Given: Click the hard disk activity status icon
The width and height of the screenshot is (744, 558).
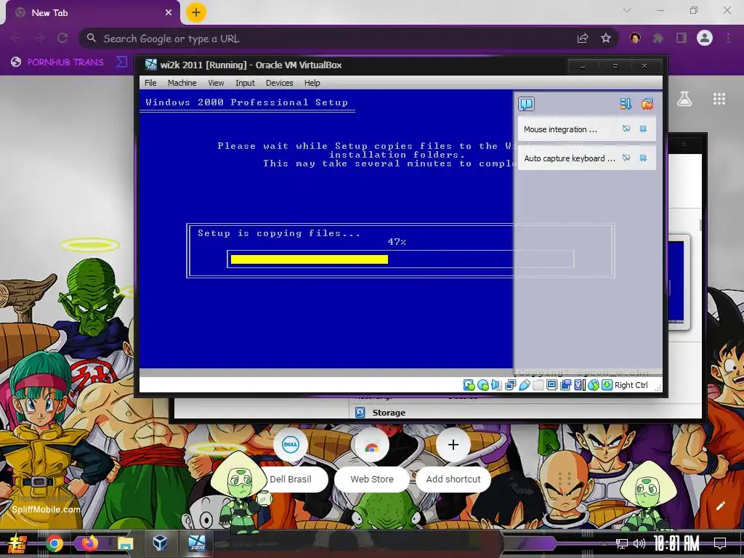Looking at the screenshot, I should (x=469, y=385).
